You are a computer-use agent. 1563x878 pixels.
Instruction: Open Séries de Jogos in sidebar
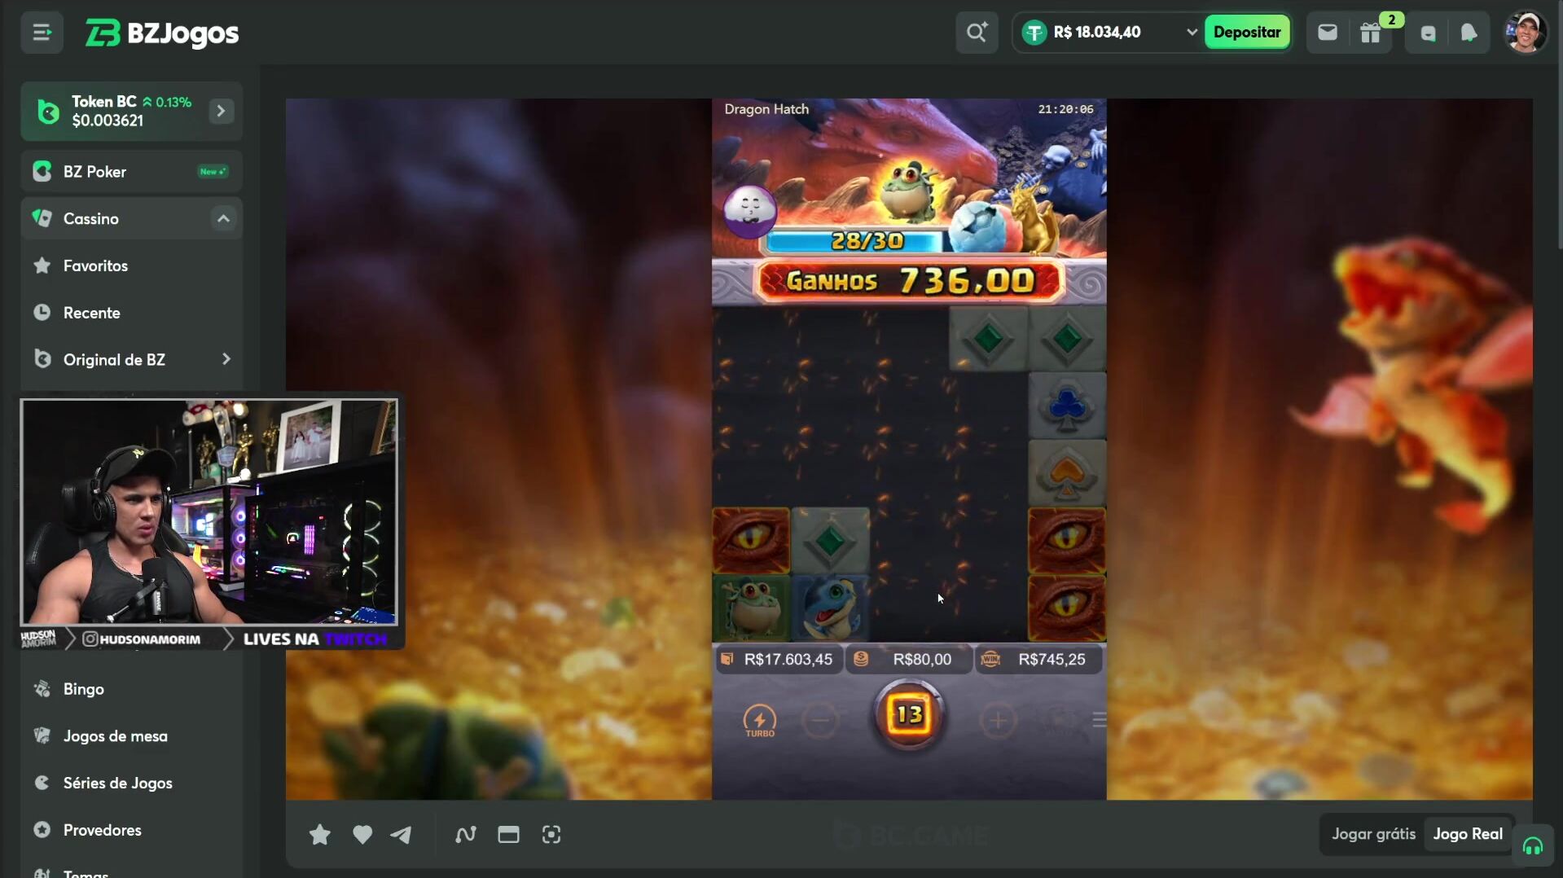pyautogui.click(x=132, y=784)
